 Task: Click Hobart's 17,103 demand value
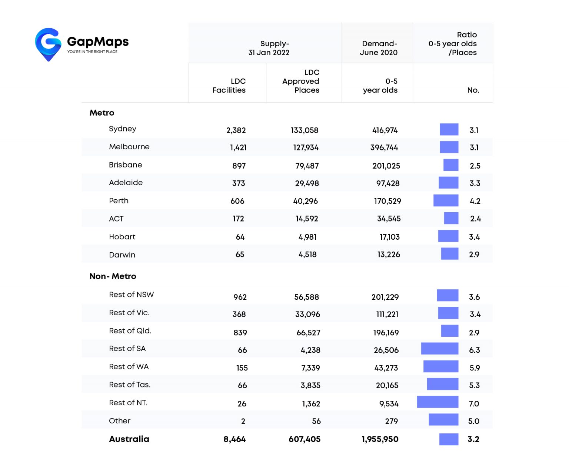[390, 237]
